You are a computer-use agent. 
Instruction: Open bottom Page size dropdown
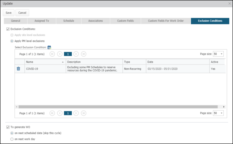[218, 113]
